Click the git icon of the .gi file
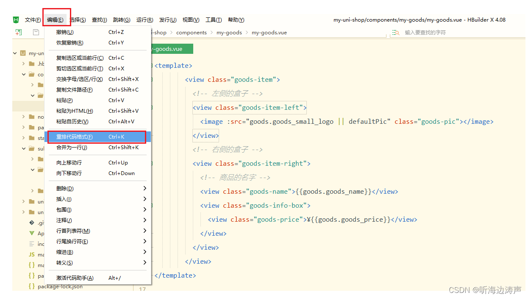Image resolution: width=528 pixels, height=298 pixels. (x=32, y=223)
